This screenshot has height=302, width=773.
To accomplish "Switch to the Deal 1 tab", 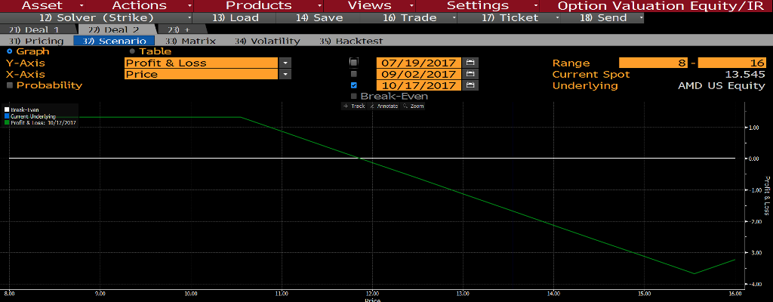I will 35,29.
